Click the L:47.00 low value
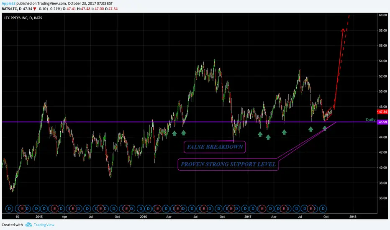This screenshot has height=230, width=390. [x=97, y=9]
